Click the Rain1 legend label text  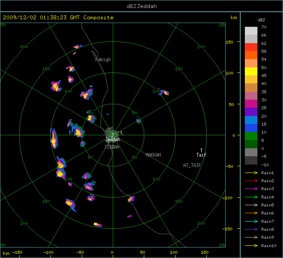coord(267,173)
